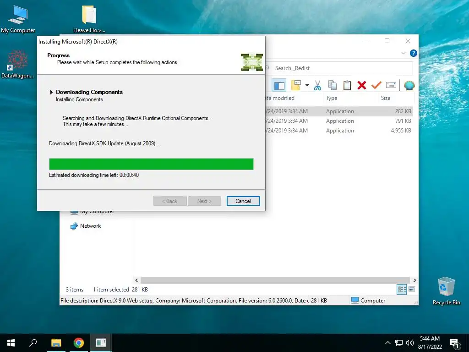Click into the Search _Redist field

[x=339, y=68]
